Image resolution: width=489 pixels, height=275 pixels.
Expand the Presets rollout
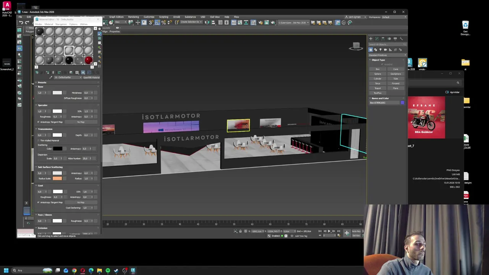tap(42, 82)
